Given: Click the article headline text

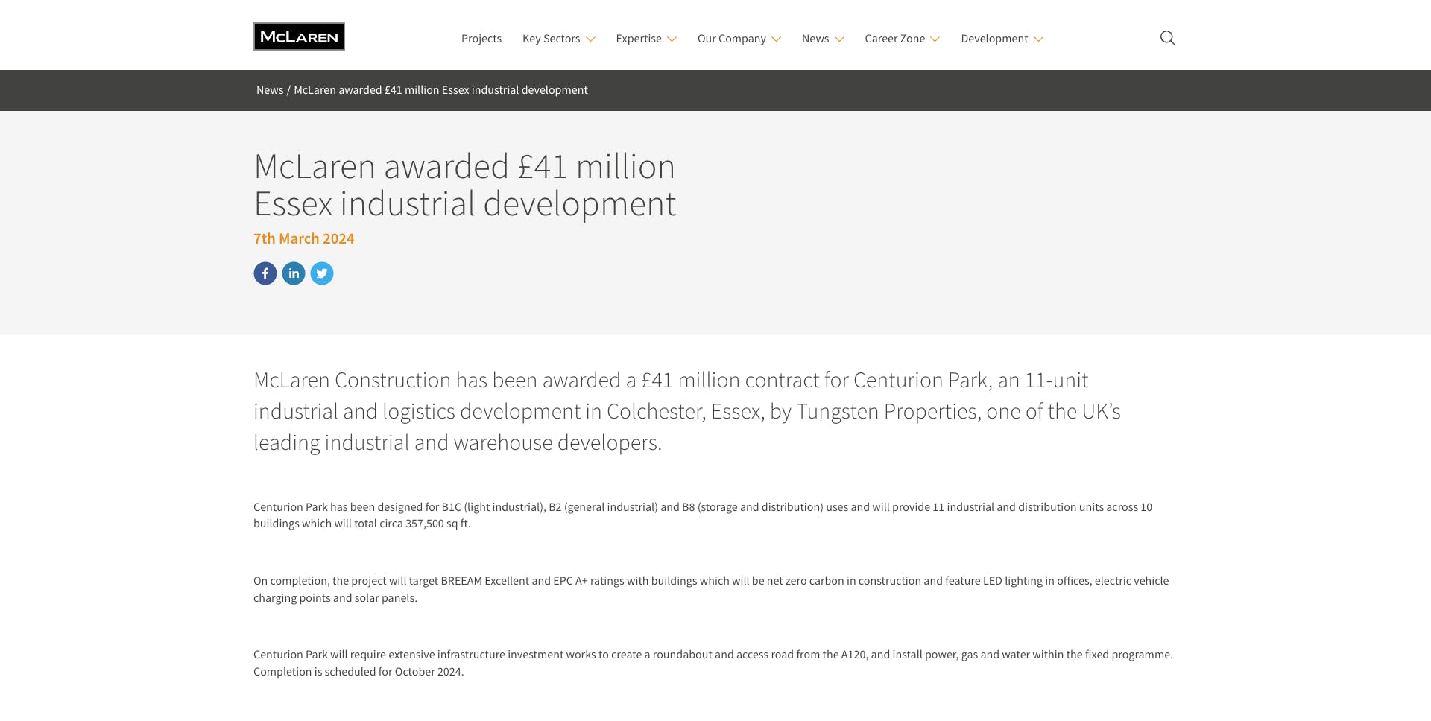Looking at the screenshot, I should 464,185.
